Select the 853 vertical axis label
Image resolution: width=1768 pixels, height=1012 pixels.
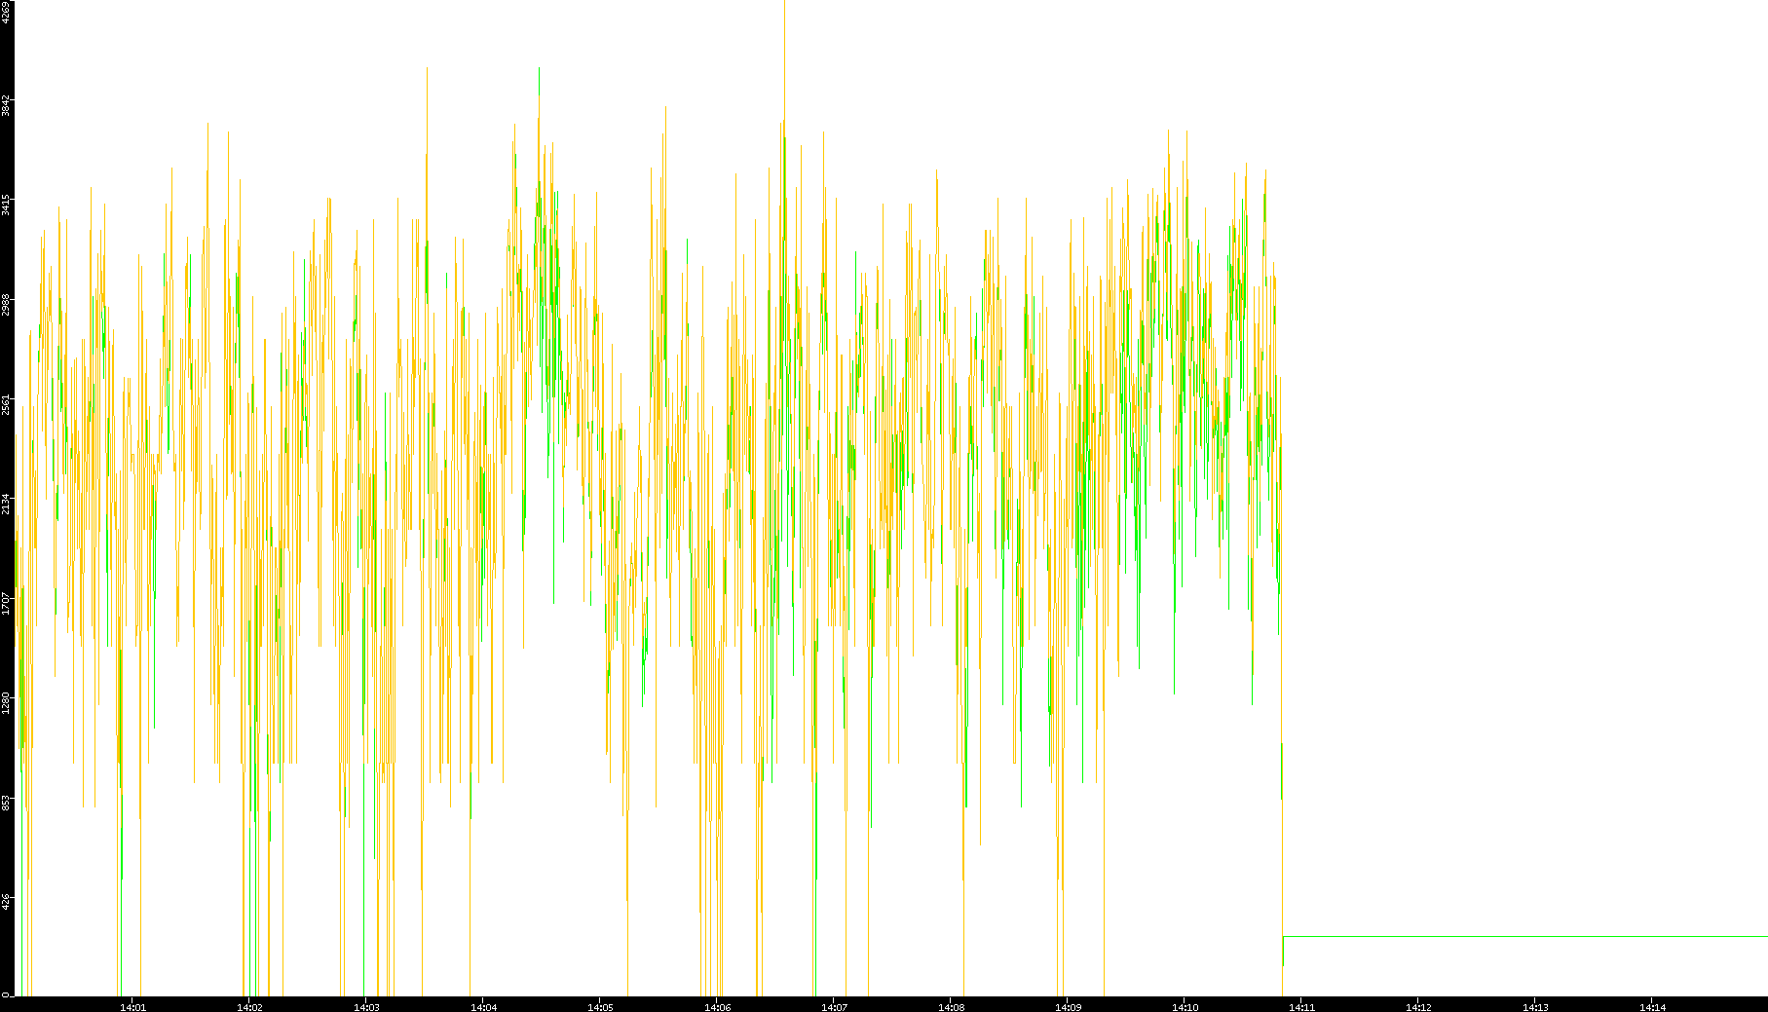click(6, 802)
